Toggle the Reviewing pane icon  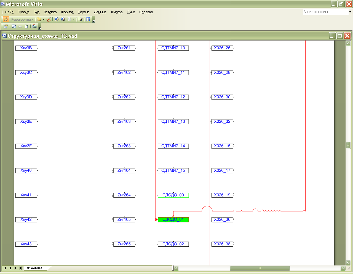point(88,19)
